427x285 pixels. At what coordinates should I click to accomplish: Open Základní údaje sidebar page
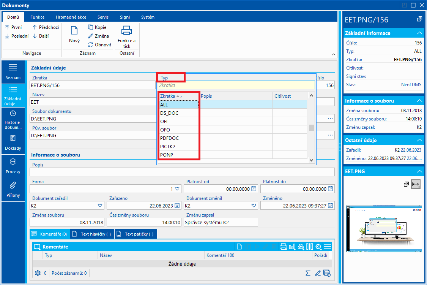(13, 96)
